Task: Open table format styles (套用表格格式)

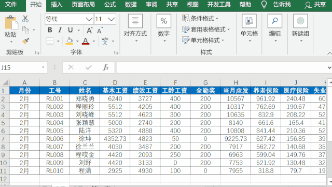Action: point(206,30)
